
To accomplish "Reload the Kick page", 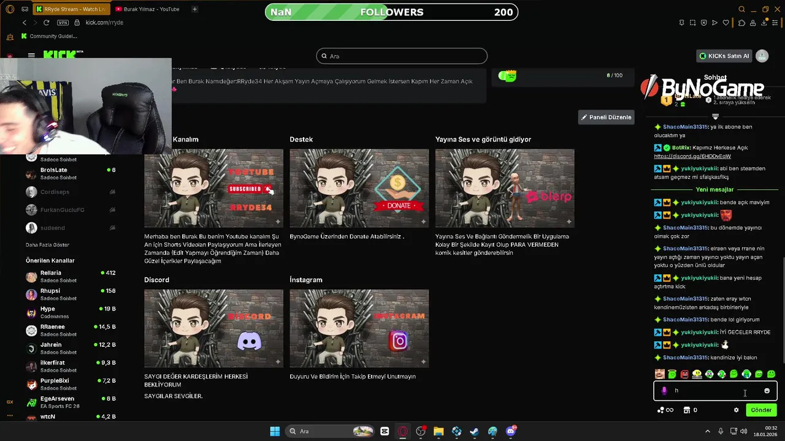I will click(46, 23).
